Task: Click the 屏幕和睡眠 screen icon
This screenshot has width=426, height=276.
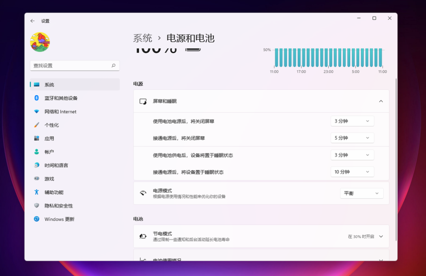Action: pos(143,101)
